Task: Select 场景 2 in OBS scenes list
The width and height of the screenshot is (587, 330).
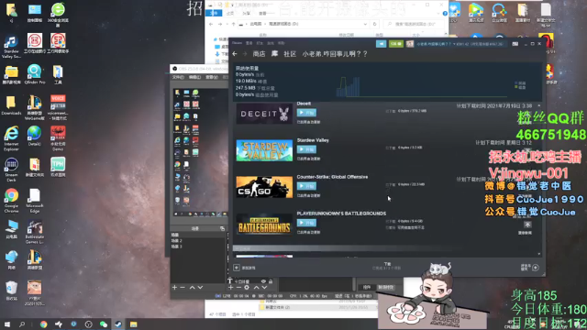Action: point(177,240)
